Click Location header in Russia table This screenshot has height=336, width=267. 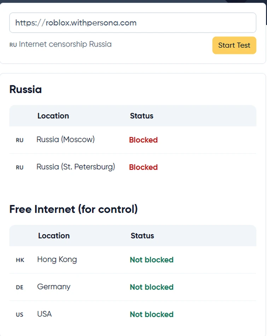[53, 116]
